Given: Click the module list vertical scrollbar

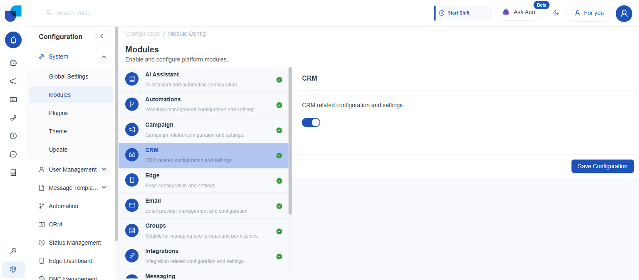Looking at the screenshot, I should pos(290,141).
